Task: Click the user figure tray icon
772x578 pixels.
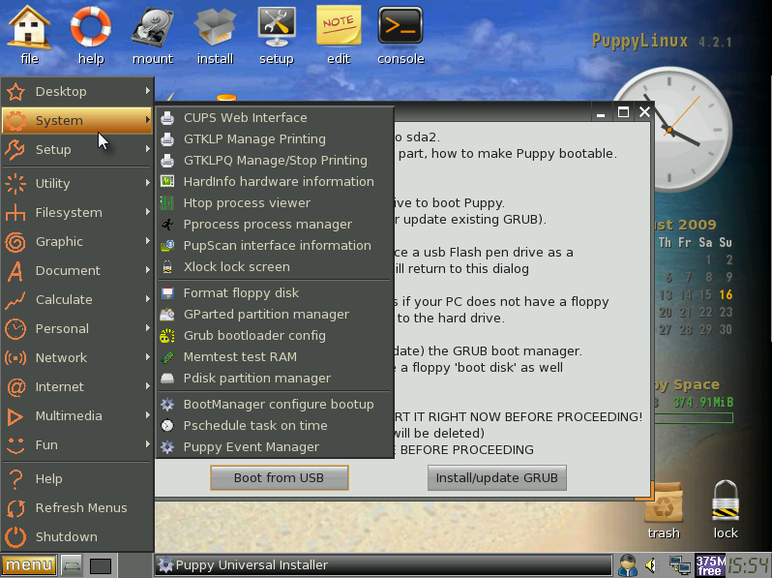Action: pos(627,565)
